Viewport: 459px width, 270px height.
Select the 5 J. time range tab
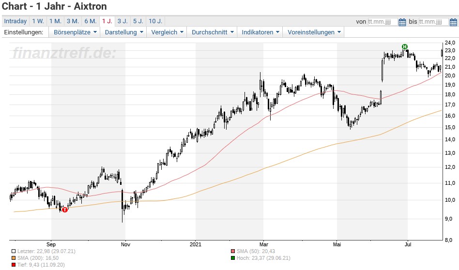(138, 21)
